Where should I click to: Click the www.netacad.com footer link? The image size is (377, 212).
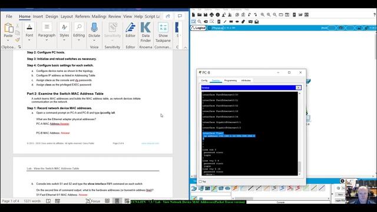tap(150, 143)
